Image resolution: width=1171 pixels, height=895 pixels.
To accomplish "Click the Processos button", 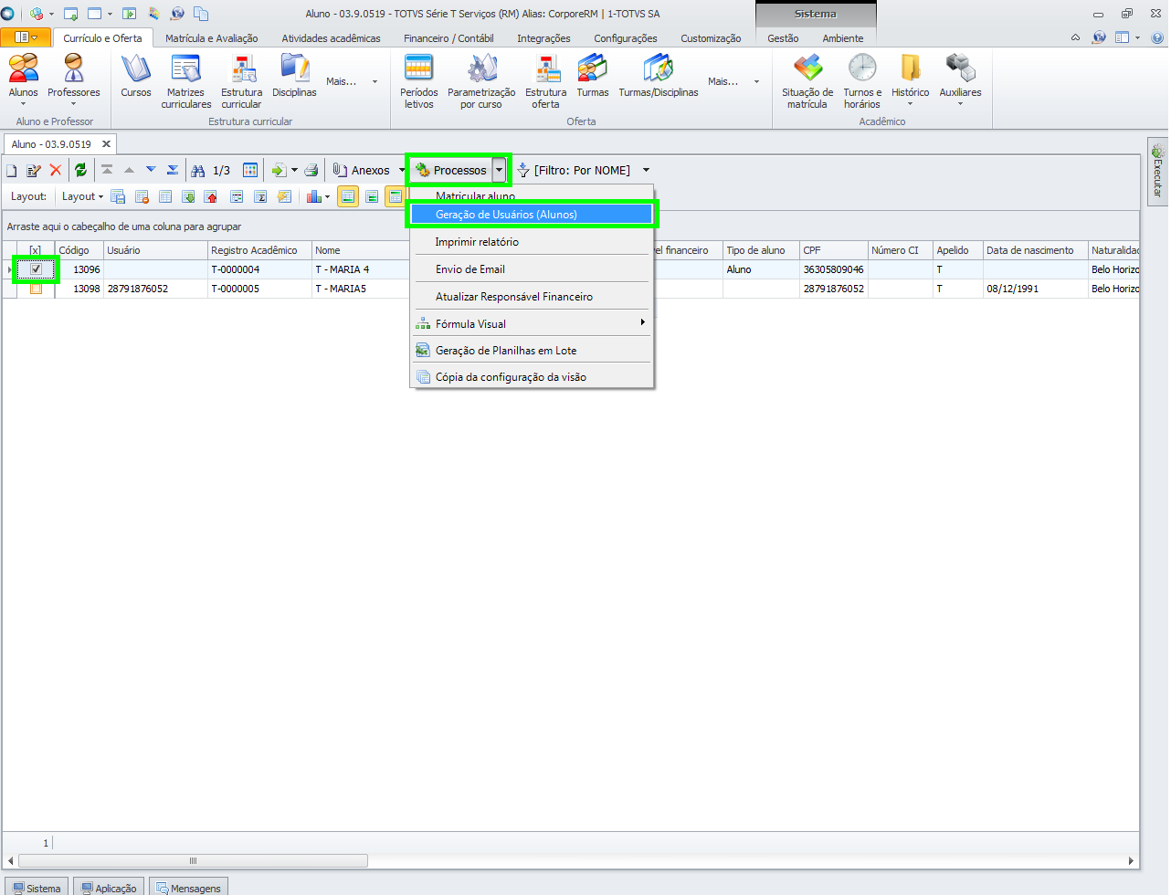I will 452,170.
